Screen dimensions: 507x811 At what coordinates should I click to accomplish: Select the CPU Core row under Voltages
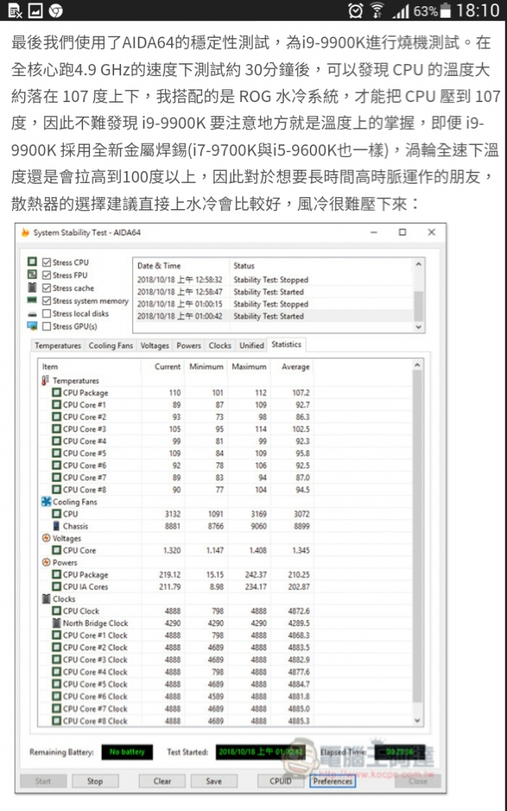[x=225, y=551]
